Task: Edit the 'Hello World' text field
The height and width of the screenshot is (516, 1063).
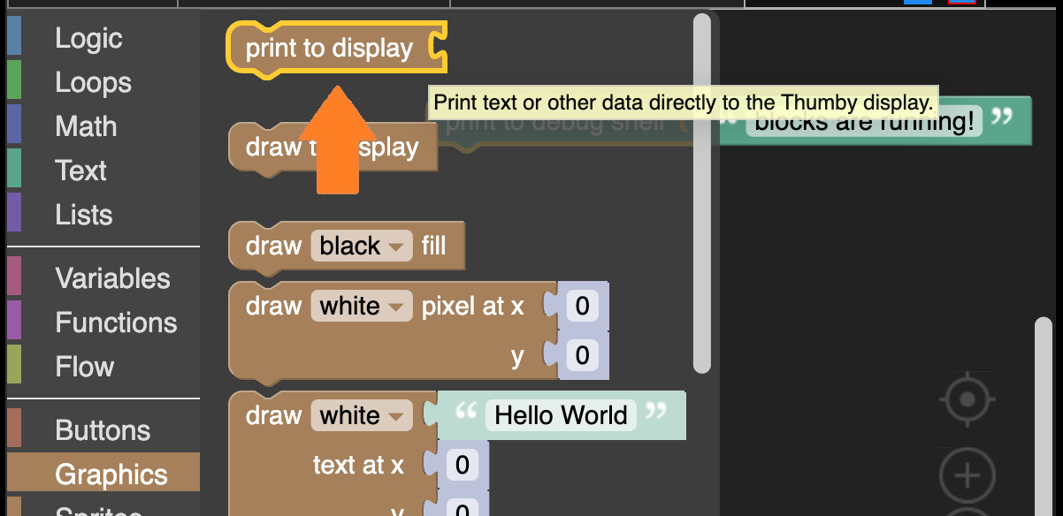Action: pos(561,415)
